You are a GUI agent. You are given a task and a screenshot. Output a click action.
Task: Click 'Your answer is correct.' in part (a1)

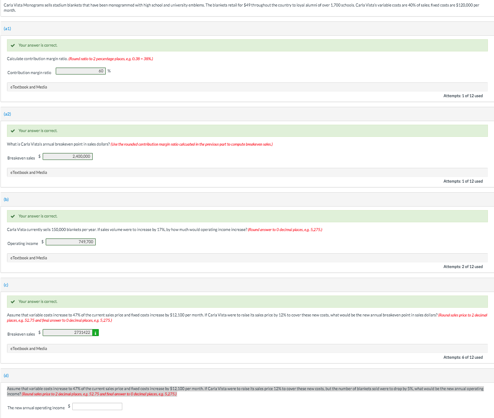(x=38, y=45)
